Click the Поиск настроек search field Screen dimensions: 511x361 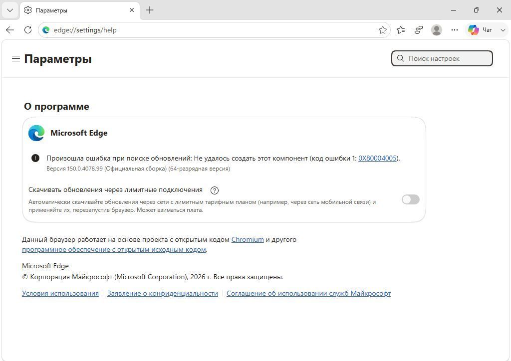(x=442, y=59)
